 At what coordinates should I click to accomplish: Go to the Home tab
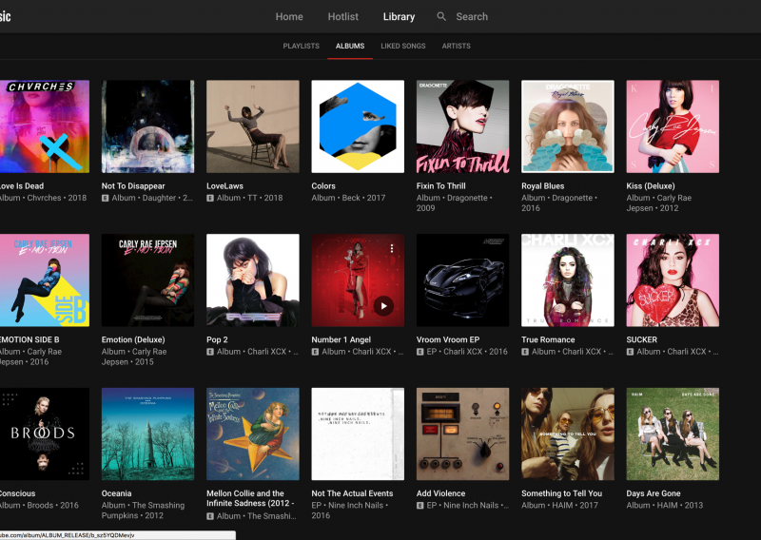[289, 16]
